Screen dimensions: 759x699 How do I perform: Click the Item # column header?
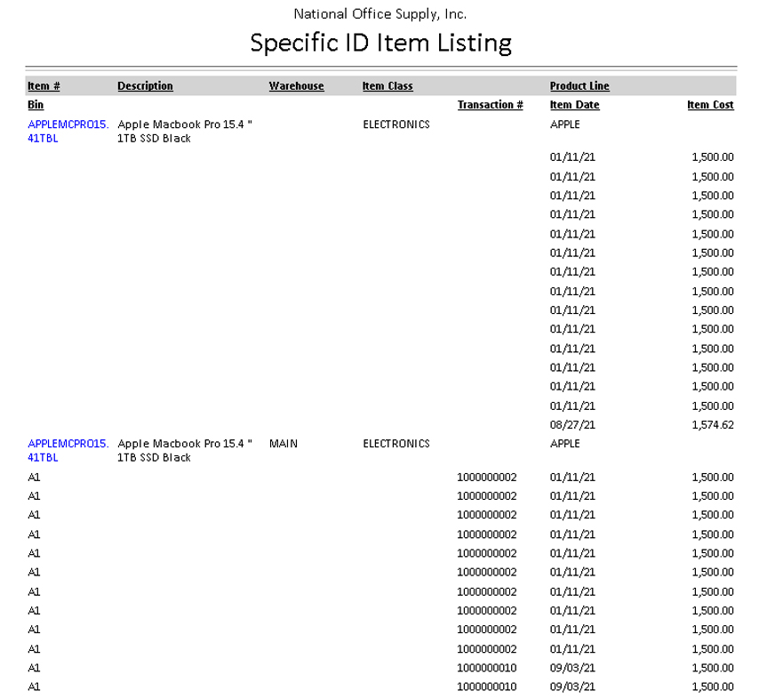point(44,86)
